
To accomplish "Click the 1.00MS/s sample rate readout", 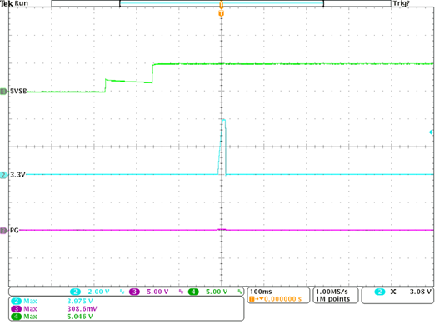I will pos(332,292).
